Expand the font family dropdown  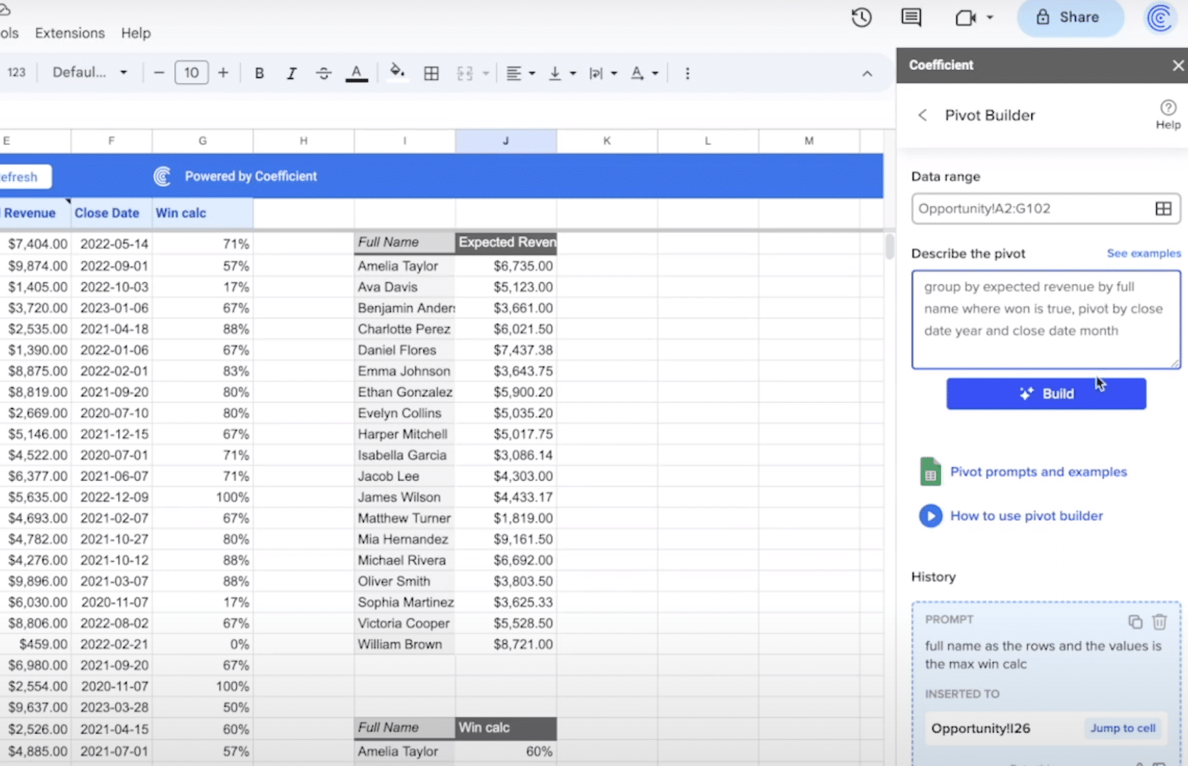90,72
